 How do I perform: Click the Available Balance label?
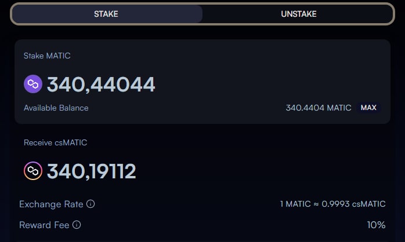coord(56,108)
